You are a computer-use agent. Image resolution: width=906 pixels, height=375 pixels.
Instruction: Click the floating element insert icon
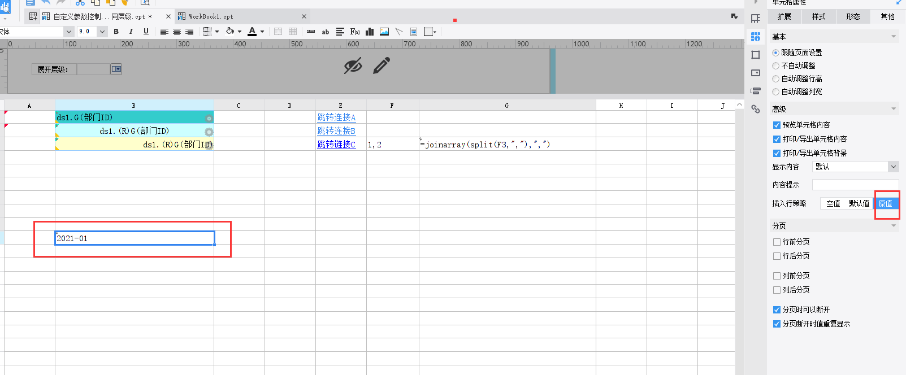coord(429,32)
